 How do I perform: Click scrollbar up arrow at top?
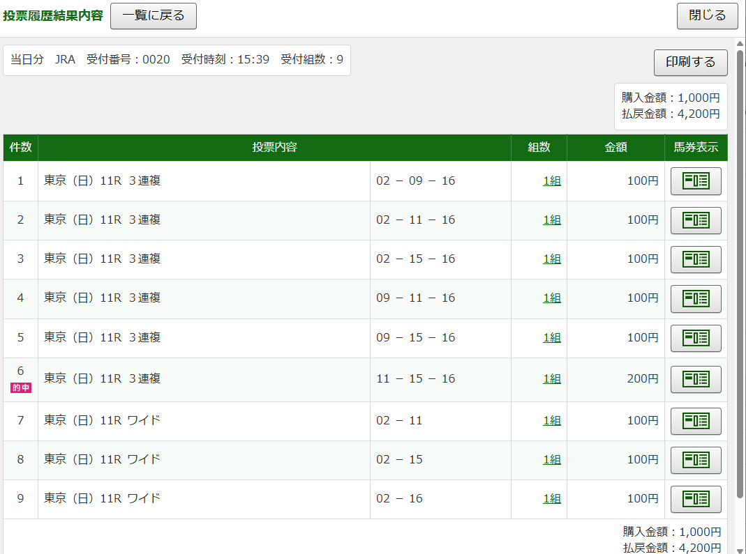click(740, 44)
